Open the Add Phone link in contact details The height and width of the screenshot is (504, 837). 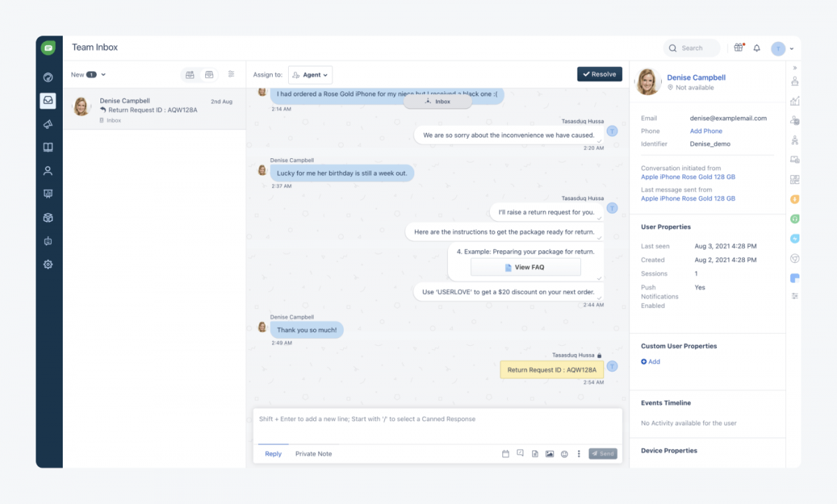(706, 131)
